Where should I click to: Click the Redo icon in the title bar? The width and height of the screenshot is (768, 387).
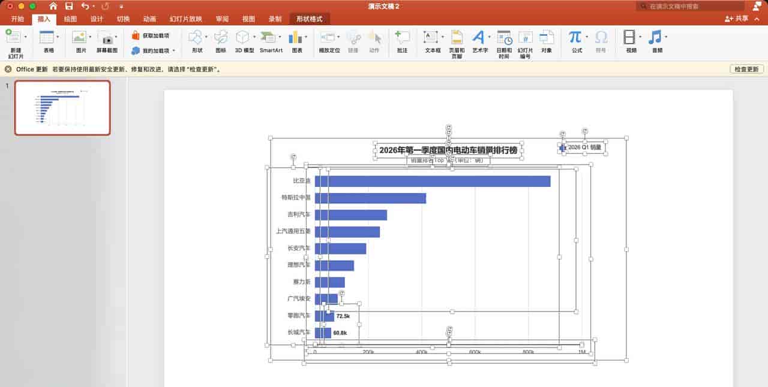(x=106, y=6)
